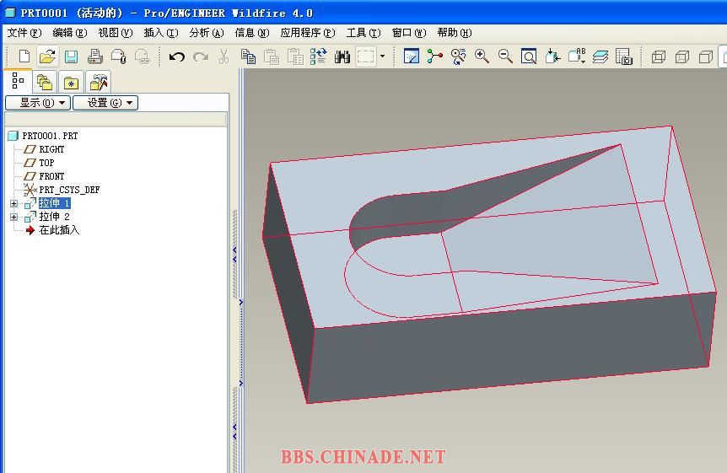Click the Repaint screen icon
This screenshot has height=473, width=727.
[x=412, y=56]
